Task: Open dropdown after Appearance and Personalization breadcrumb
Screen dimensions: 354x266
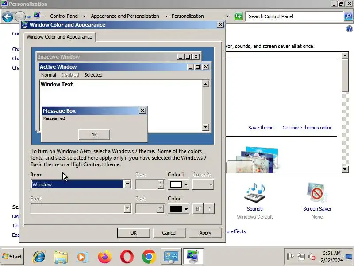Action: point(166,16)
